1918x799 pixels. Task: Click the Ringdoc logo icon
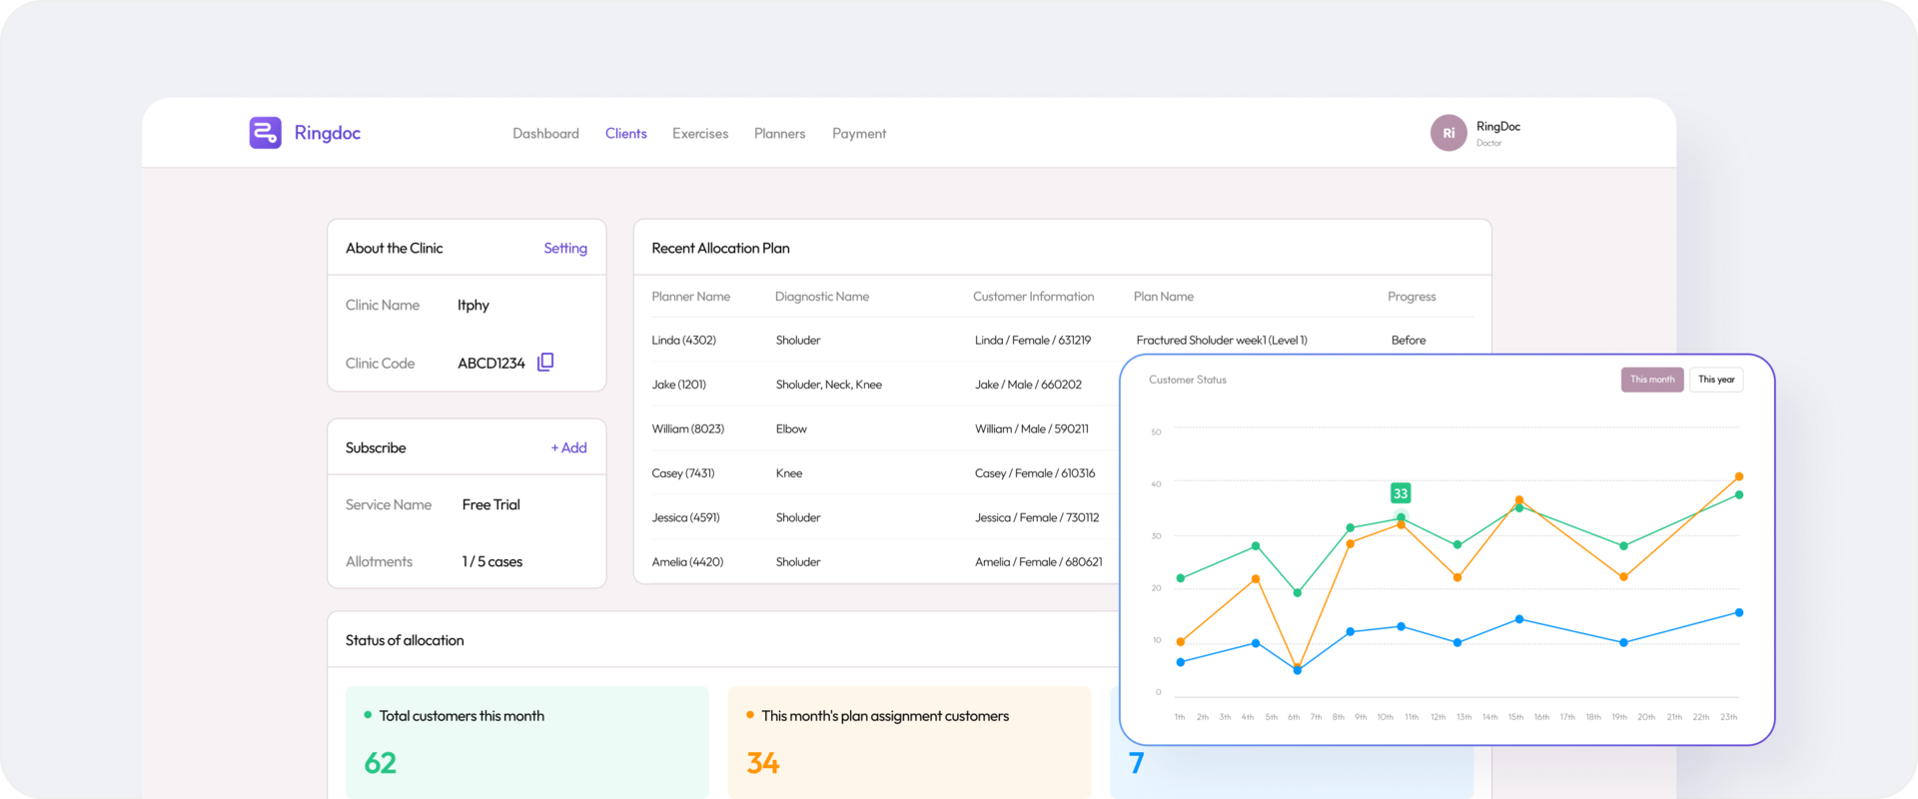coord(265,133)
